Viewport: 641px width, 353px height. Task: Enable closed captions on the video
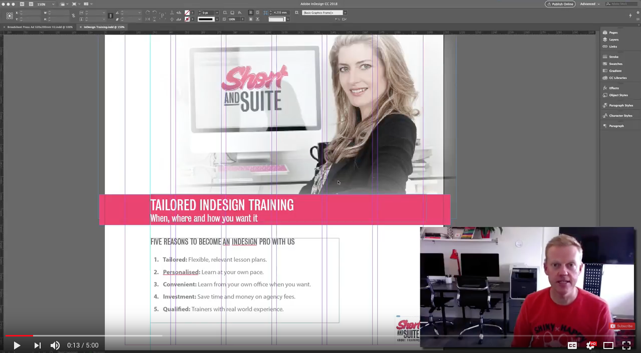(x=572, y=345)
